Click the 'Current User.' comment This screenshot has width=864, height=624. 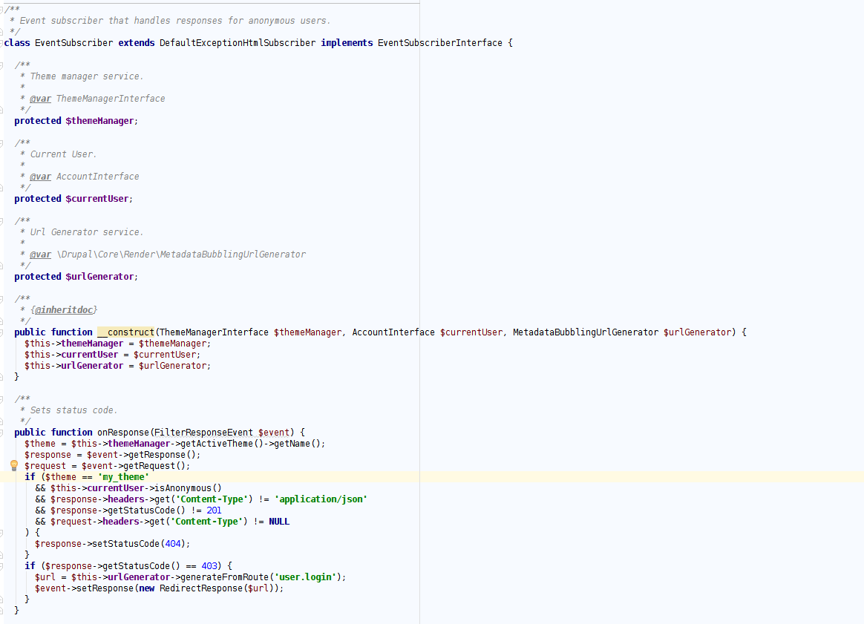click(63, 154)
